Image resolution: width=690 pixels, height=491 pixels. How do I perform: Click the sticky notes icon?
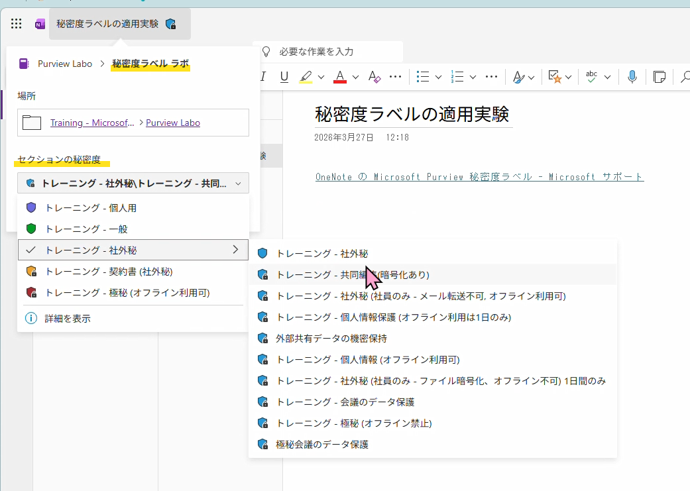tap(659, 77)
